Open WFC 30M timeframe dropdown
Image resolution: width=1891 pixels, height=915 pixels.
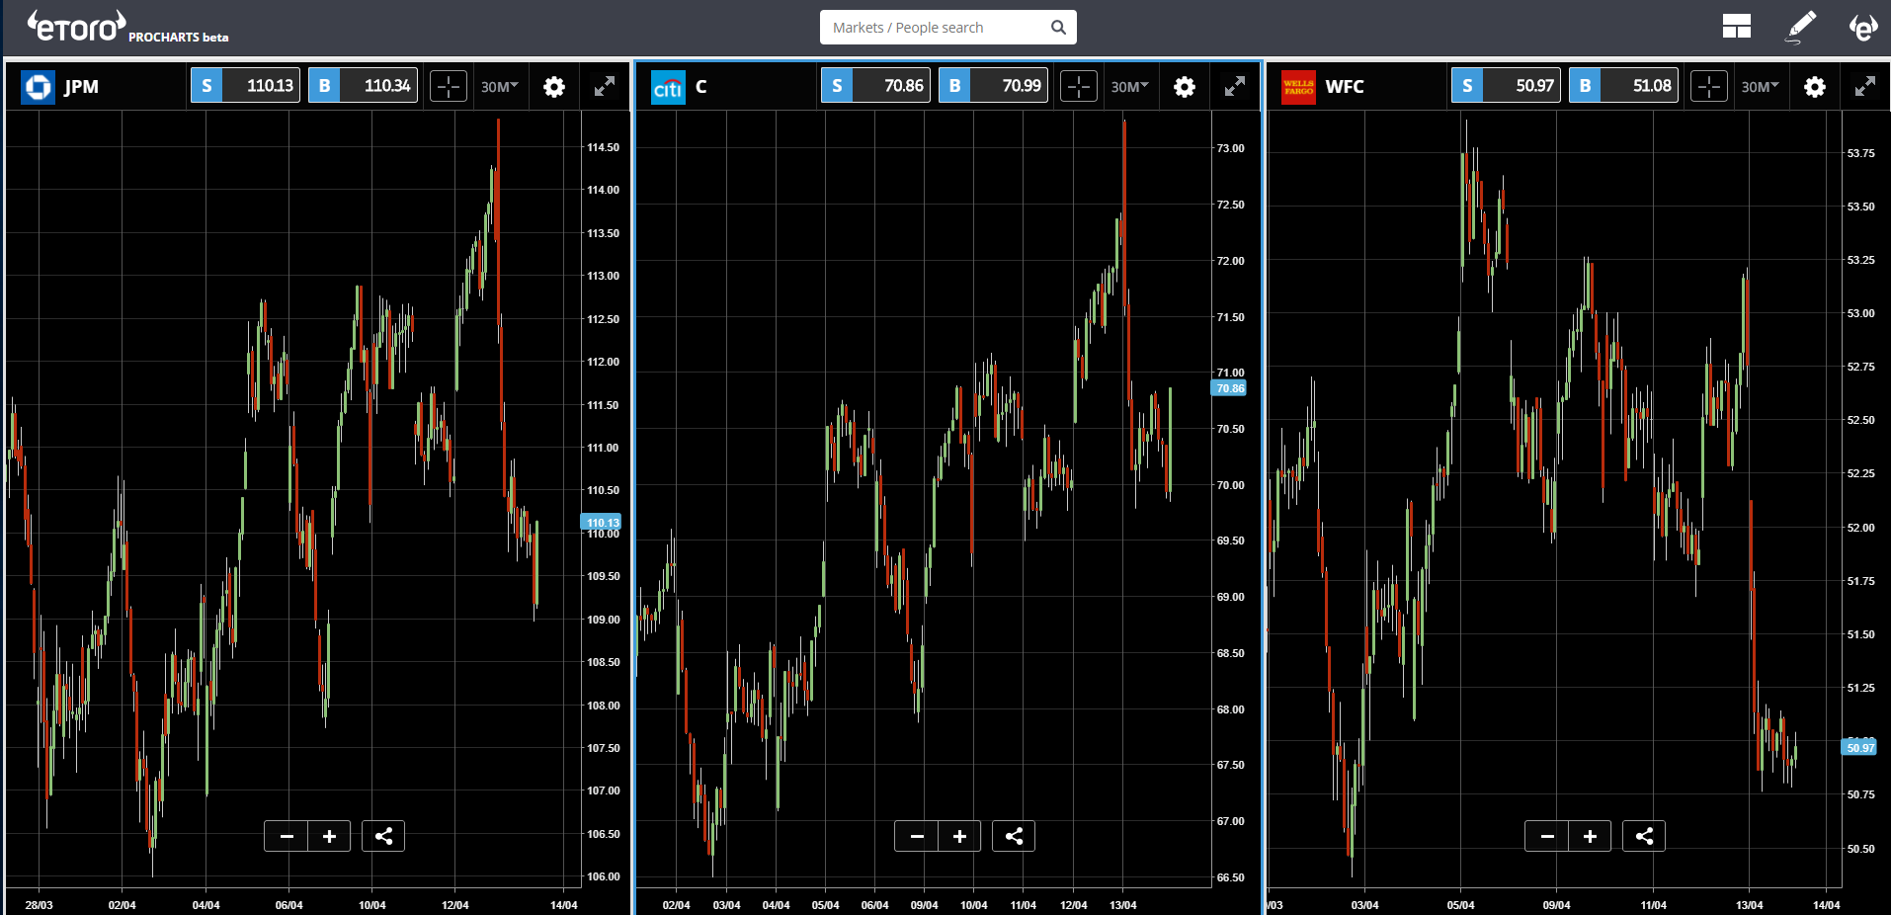(1760, 87)
